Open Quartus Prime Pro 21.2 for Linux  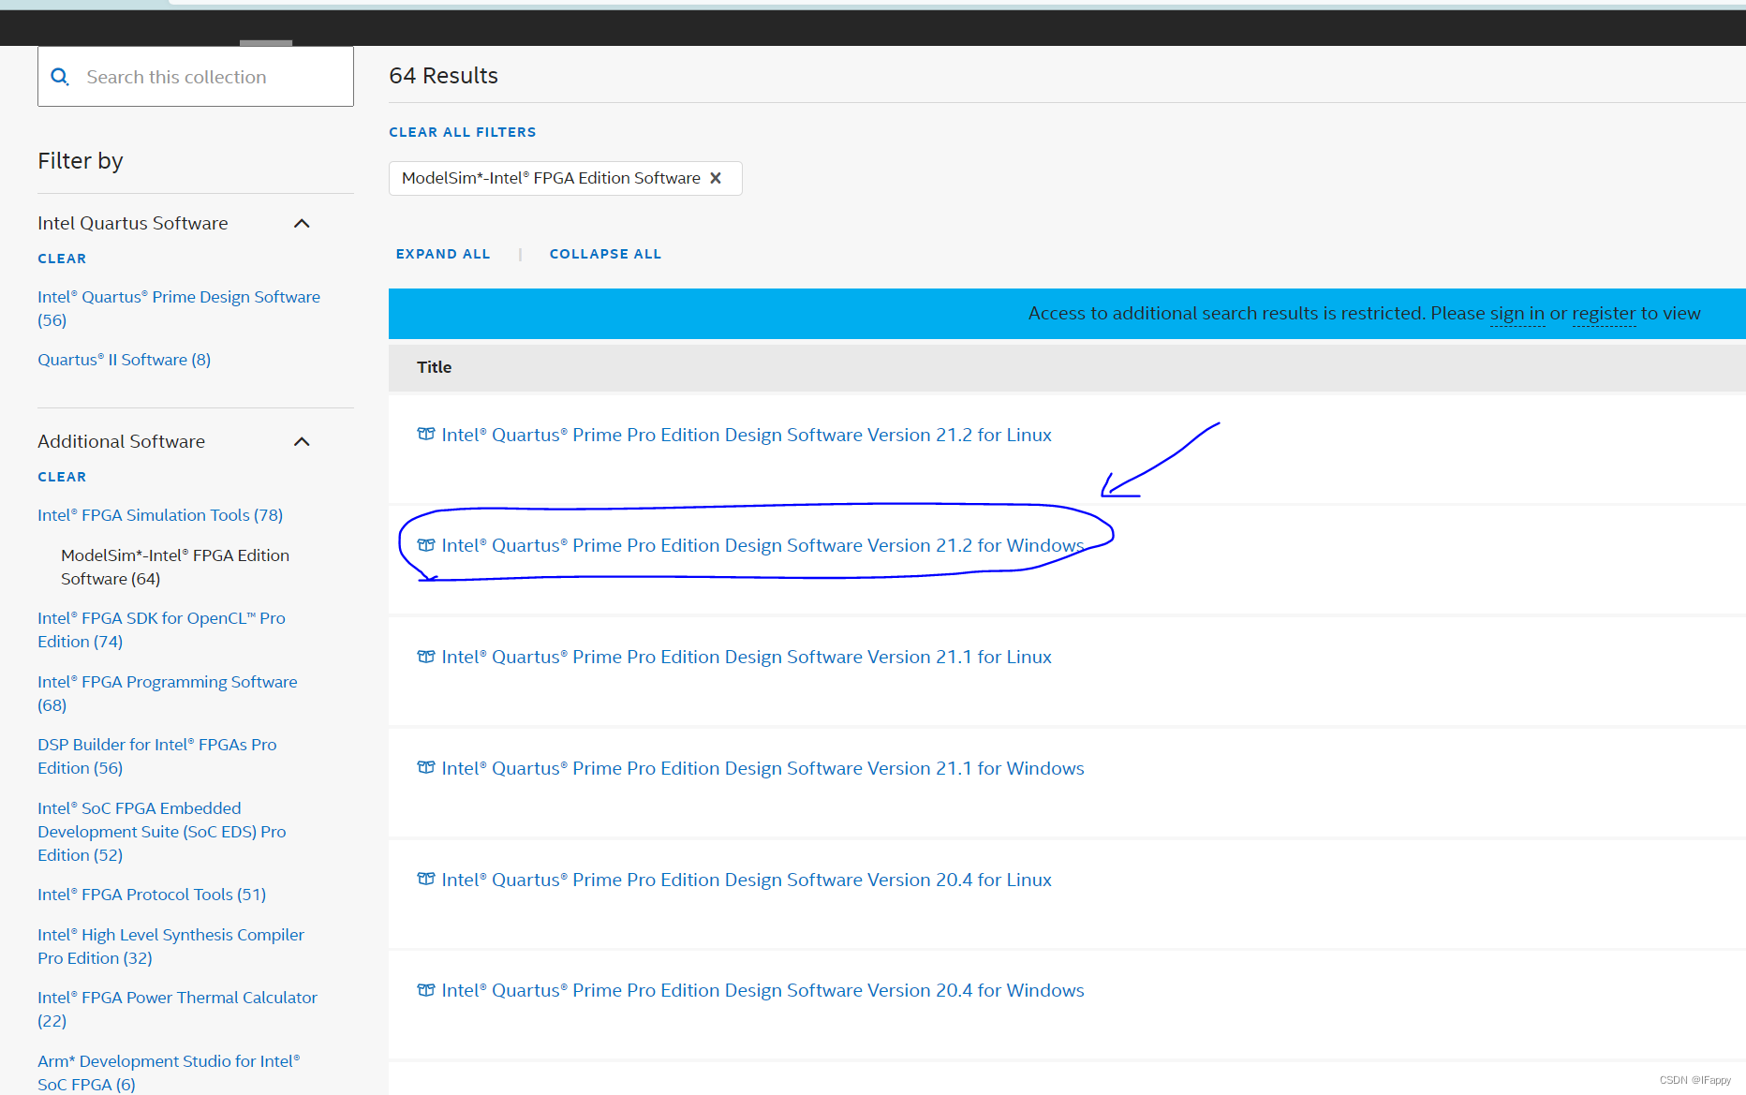[747, 435]
